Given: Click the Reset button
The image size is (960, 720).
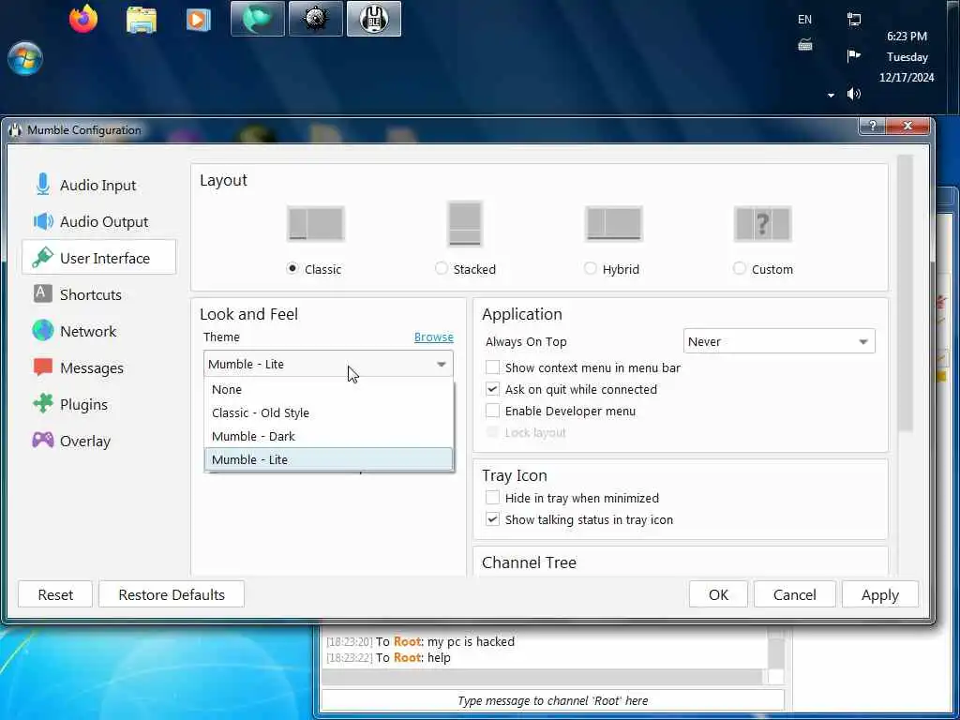Looking at the screenshot, I should 55,594.
